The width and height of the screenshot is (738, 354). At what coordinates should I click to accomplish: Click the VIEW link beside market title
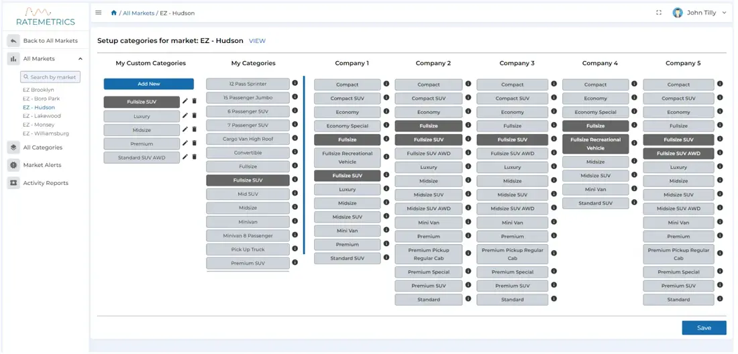click(x=257, y=41)
